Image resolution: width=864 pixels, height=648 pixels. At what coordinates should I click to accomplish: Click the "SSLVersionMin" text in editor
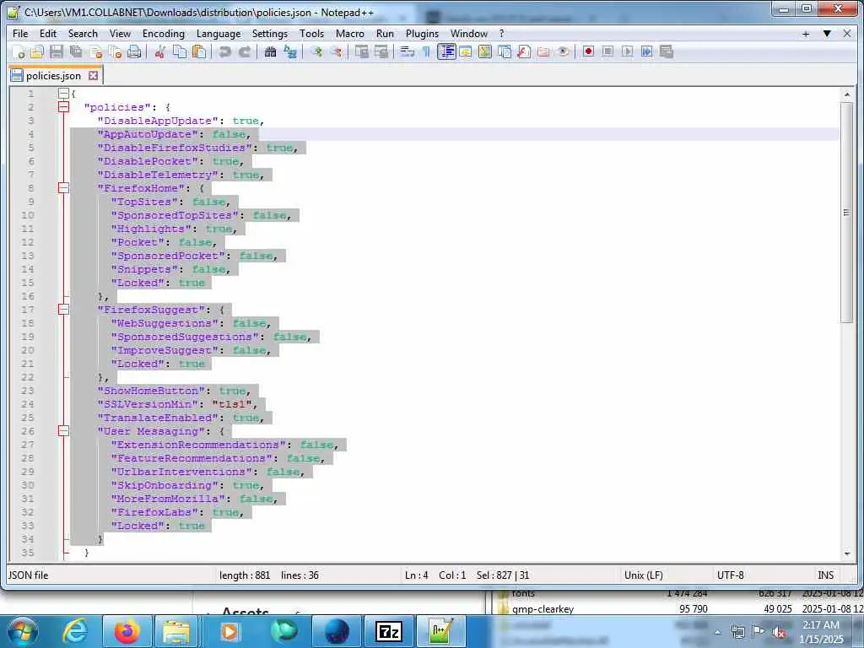tap(148, 404)
